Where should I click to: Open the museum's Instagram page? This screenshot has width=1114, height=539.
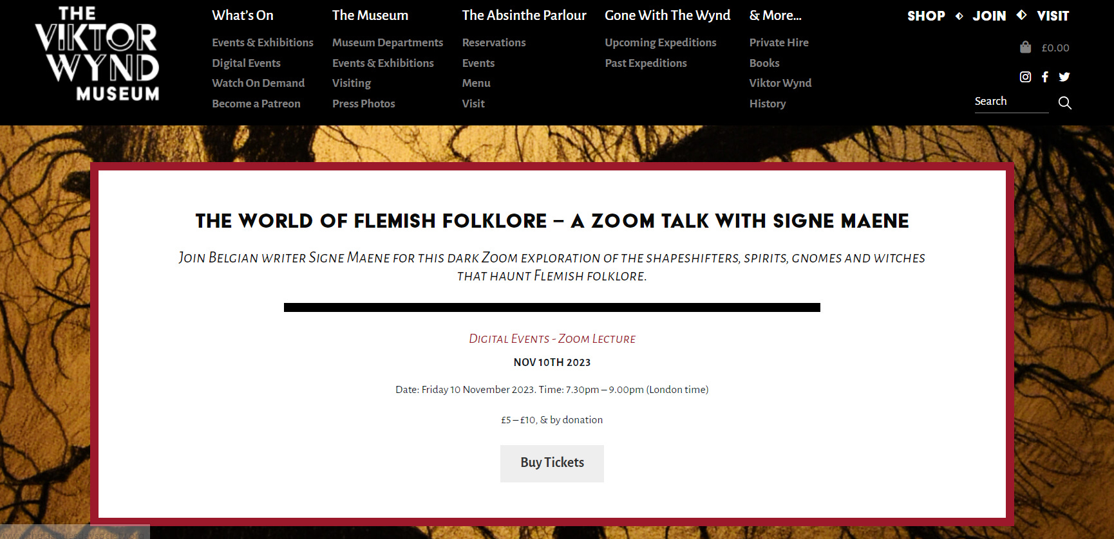point(1025,77)
